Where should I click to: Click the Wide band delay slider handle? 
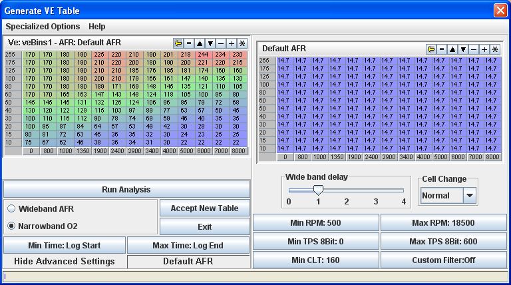[318, 190]
